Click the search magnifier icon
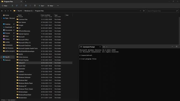 pyautogui.click(x=177, y=11)
